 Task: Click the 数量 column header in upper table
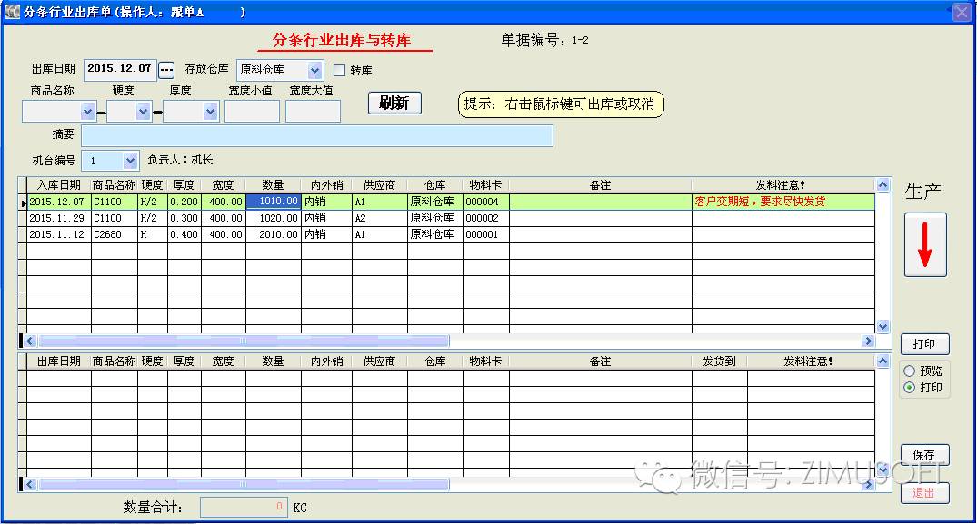click(x=273, y=185)
